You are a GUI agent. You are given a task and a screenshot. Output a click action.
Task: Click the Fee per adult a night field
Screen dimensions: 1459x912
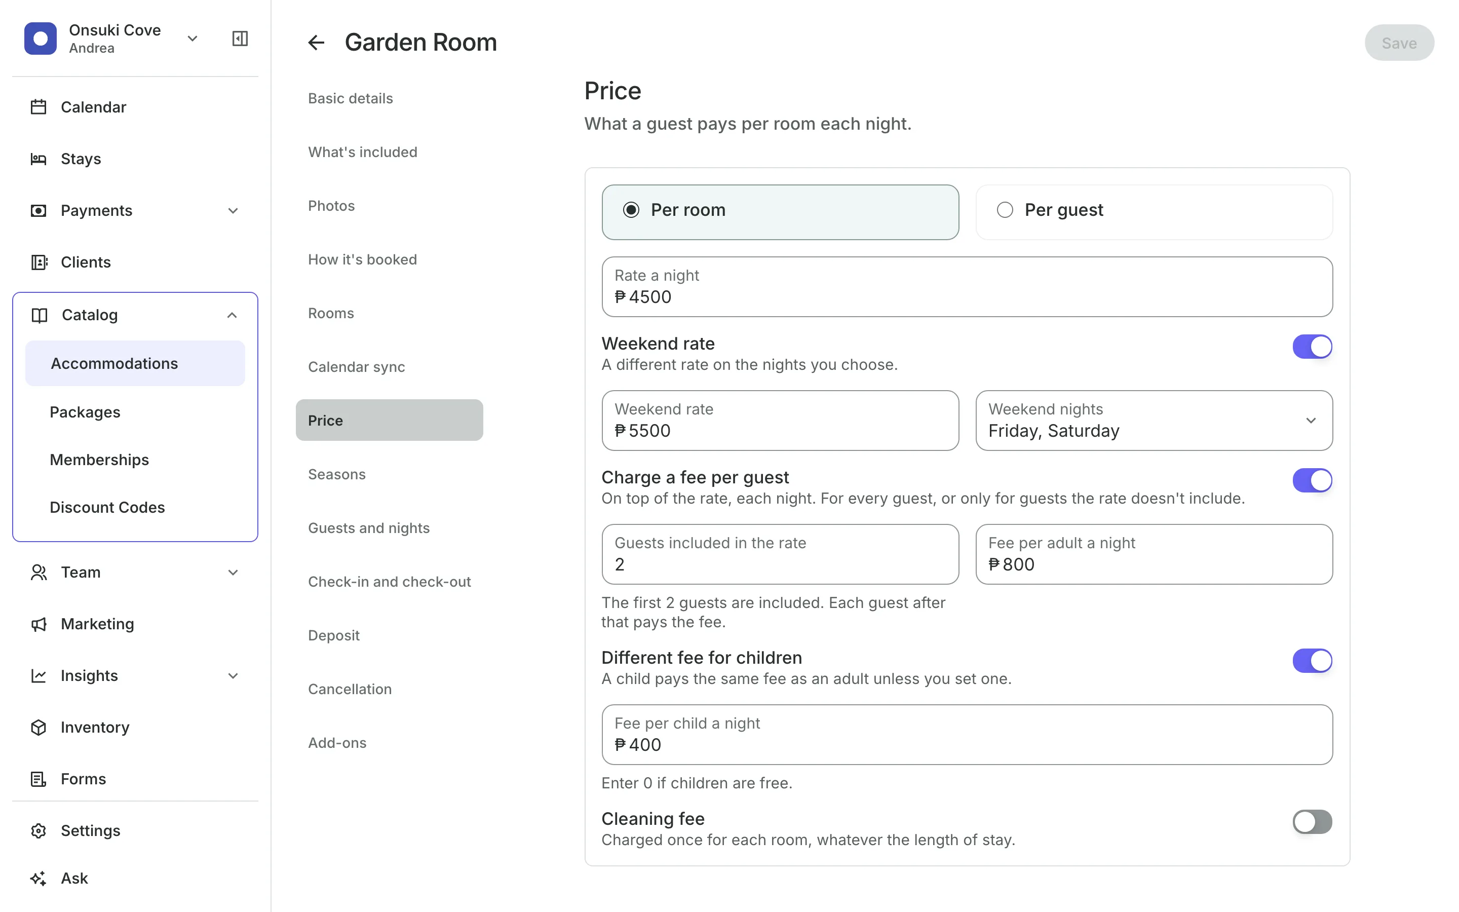(1154, 554)
